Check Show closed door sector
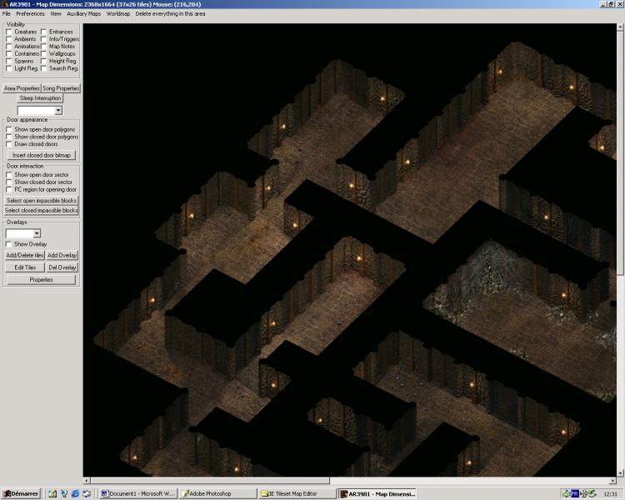 [9, 182]
